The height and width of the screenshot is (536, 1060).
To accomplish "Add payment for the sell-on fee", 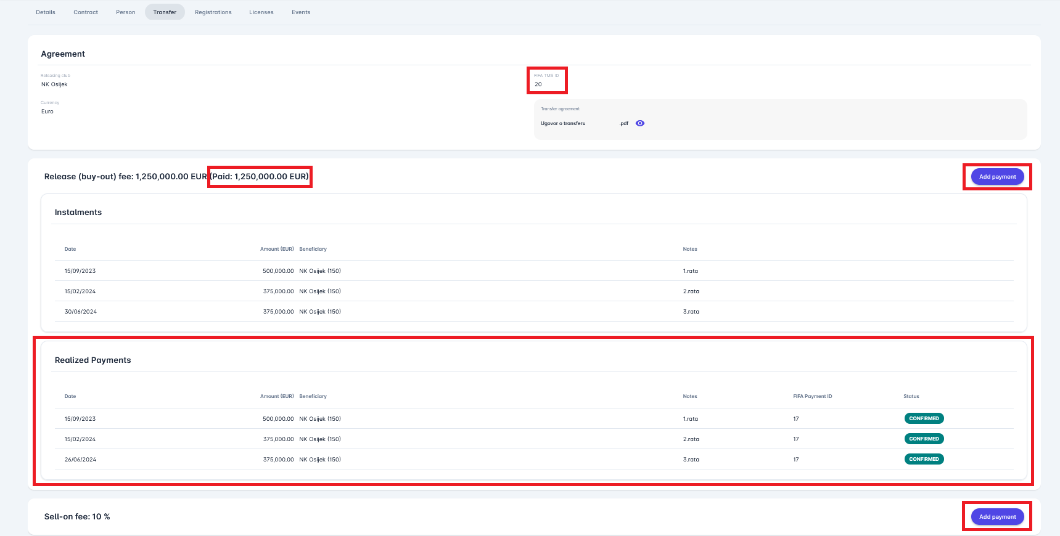I will pos(997,517).
